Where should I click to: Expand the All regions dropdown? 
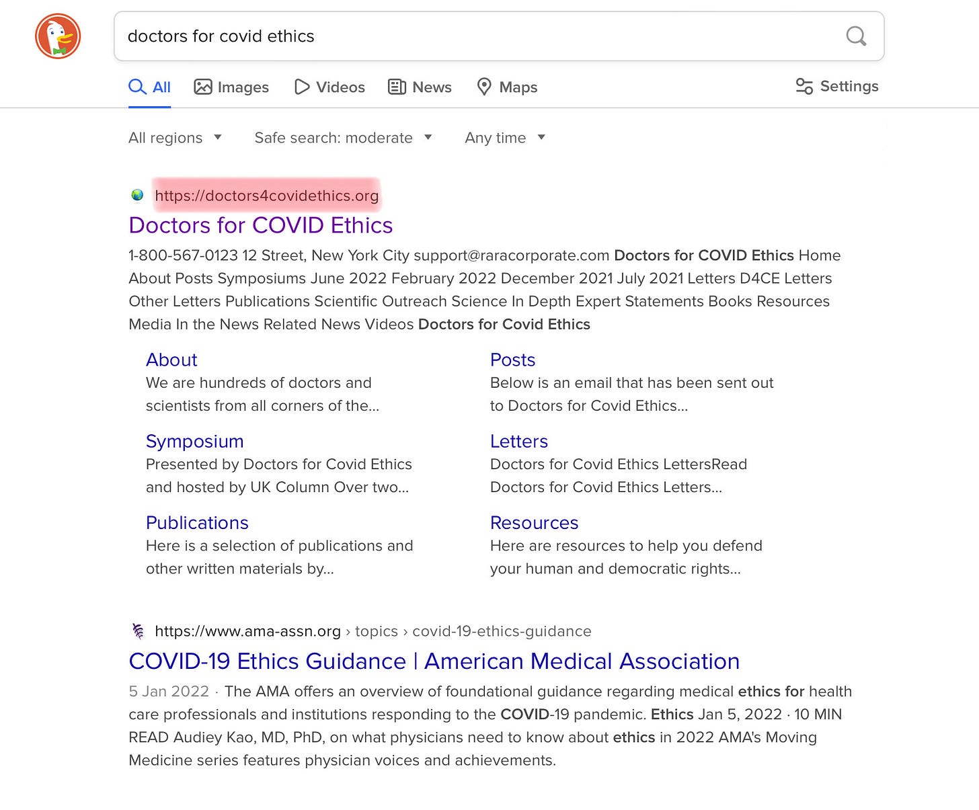pos(175,138)
